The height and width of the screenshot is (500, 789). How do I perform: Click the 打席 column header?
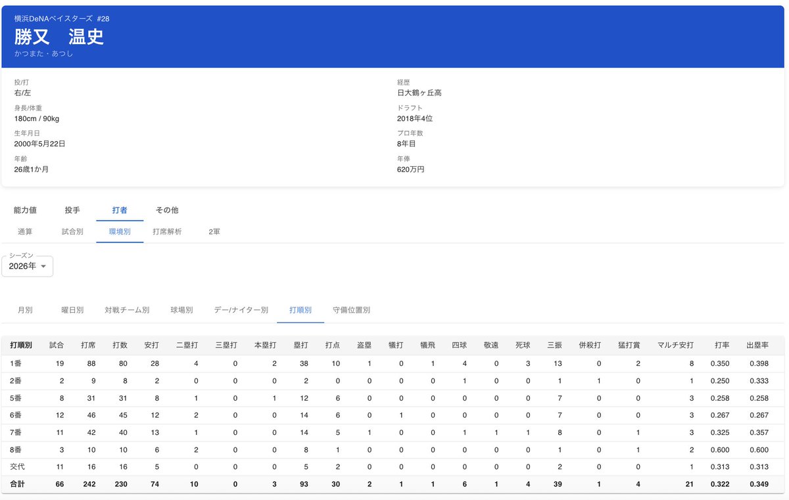[x=88, y=345]
